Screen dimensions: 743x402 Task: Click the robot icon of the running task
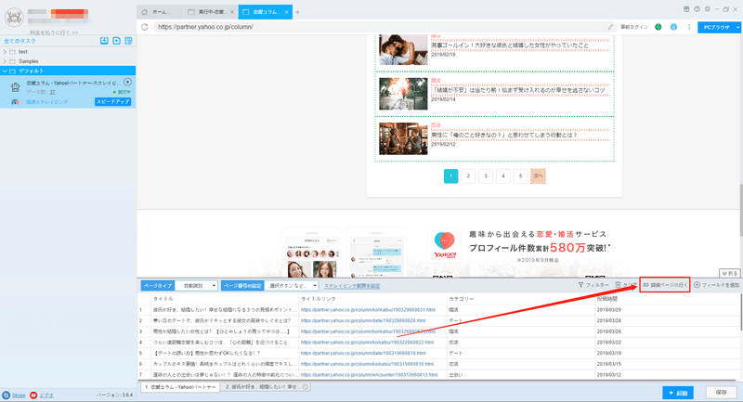(x=16, y=87)
